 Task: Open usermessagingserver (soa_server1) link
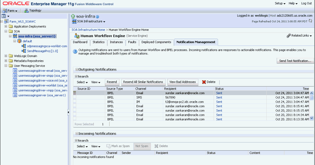[42, 95]
